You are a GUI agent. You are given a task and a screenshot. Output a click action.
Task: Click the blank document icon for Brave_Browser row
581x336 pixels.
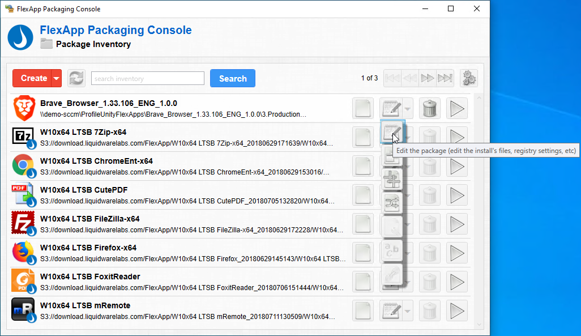362,108
